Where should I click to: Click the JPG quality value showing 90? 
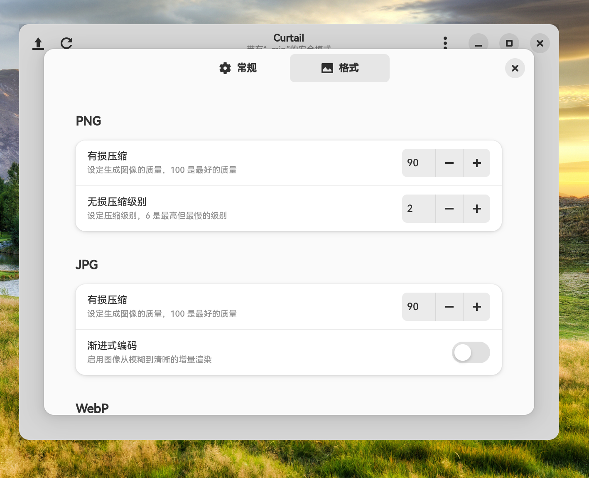point(418,307)
